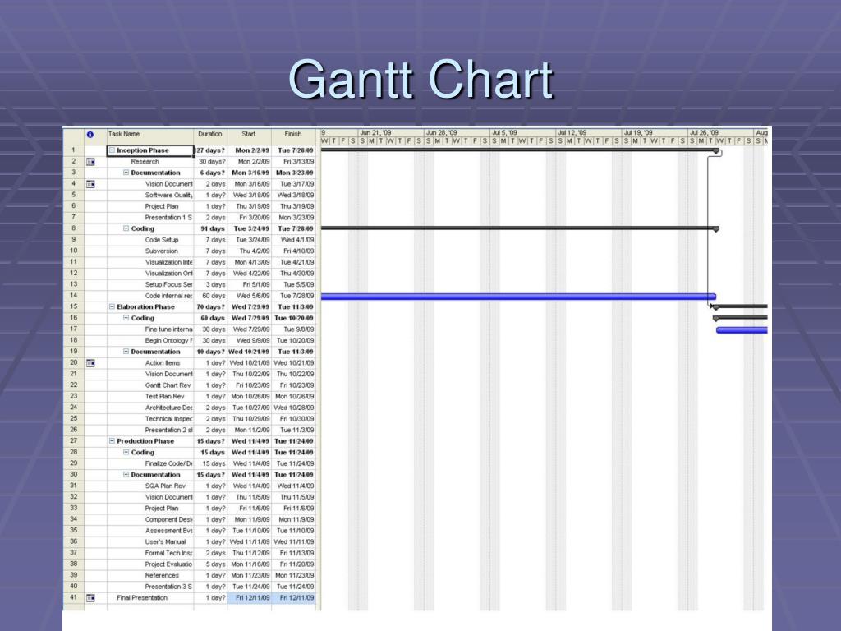
Task: Select the Technical Inspec task cell
Action: click(150, 419)
